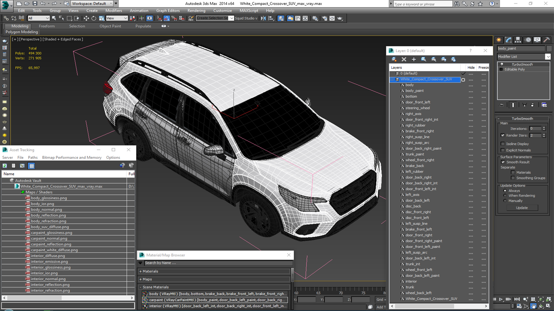Open the MAXScript menu
Image resolution: width=554 pixels, height=311 pixels.
pos(249,11)
